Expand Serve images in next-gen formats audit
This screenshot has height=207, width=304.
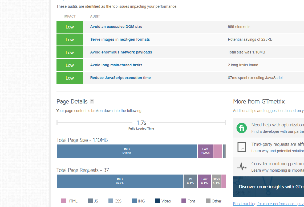120,39
